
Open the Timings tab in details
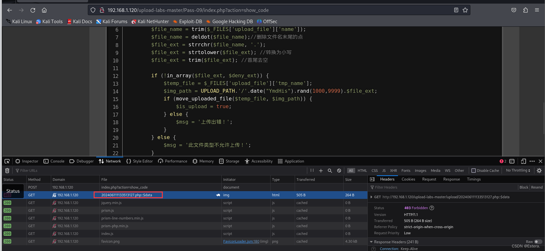(x=474, y=179)
